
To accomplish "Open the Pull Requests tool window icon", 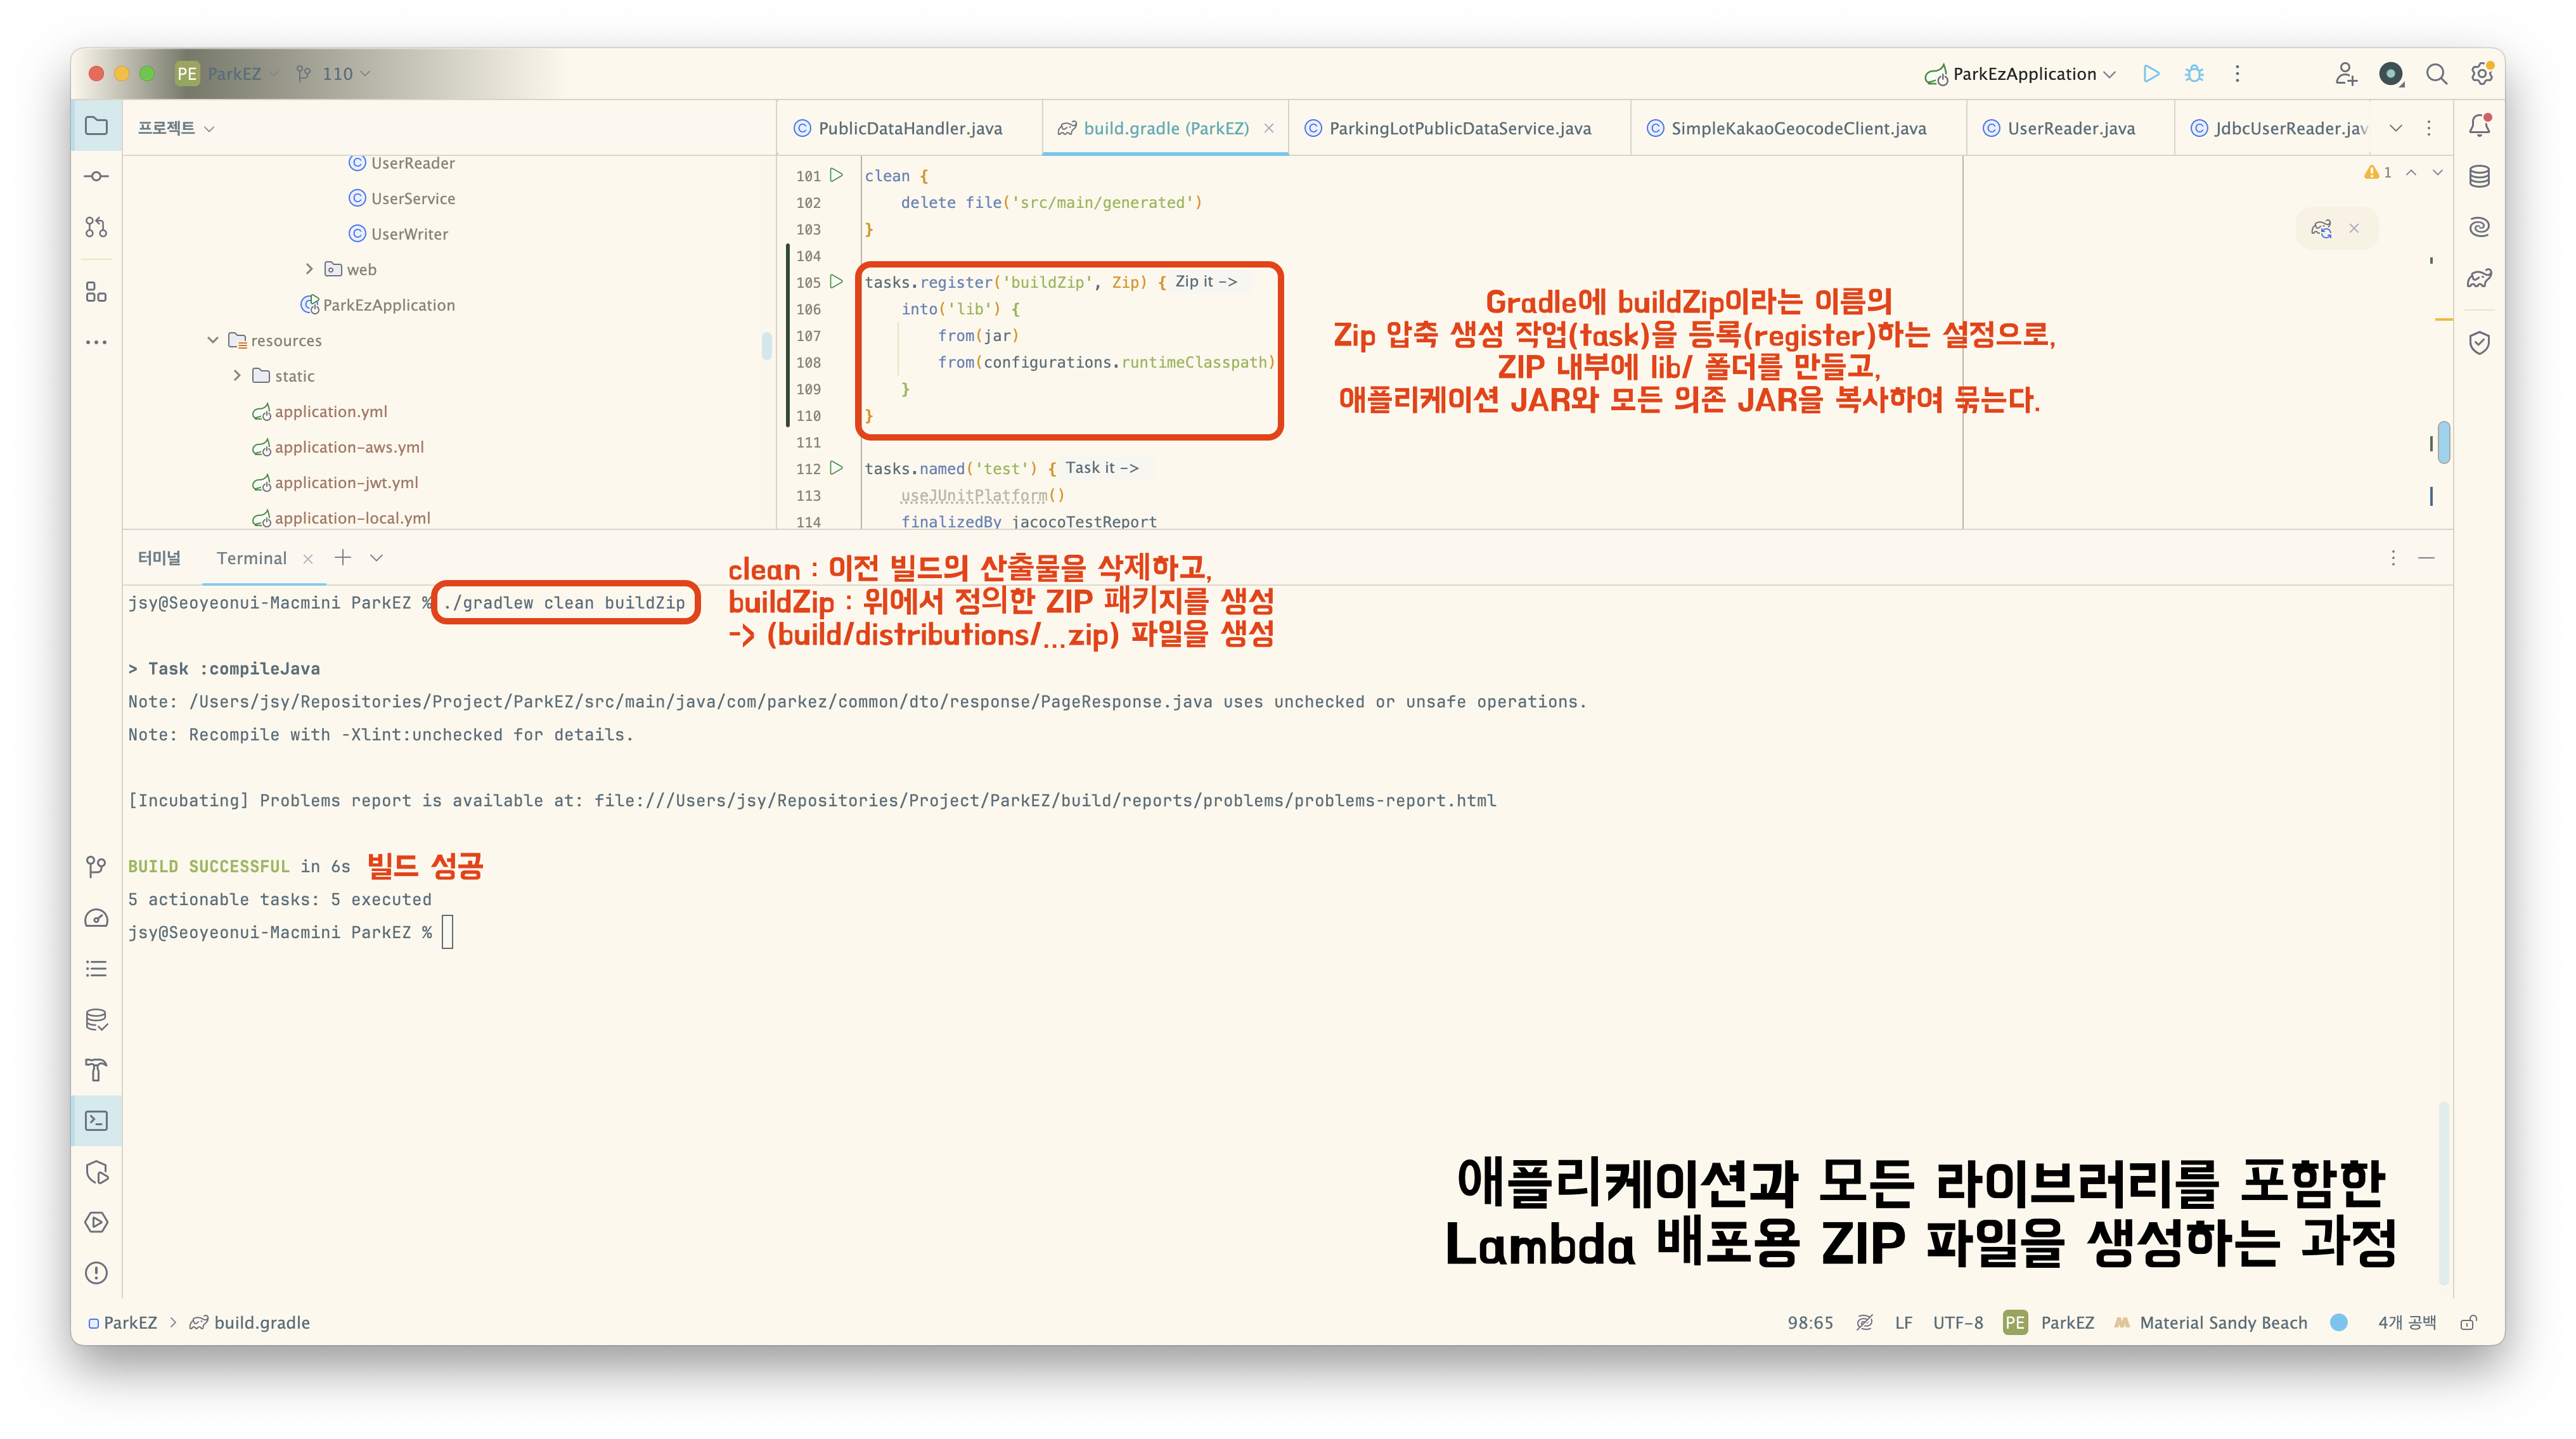I will [96, 227].
